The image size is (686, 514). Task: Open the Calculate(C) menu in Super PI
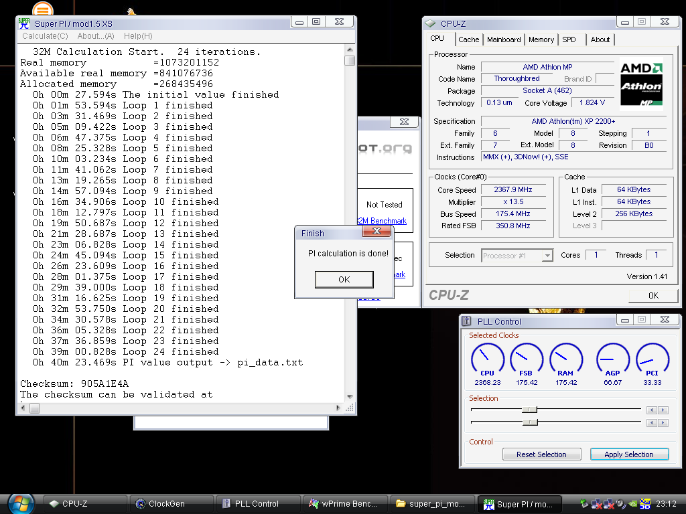tap(45, 36)
